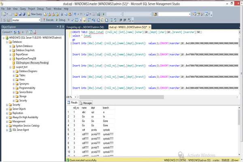Click Results to Text icon
The width and height of the screenshot is (243, 162).
tap(98, 20)
